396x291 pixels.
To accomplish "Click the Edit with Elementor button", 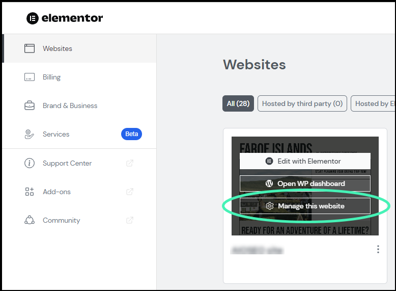I will (x=305, y=161).
